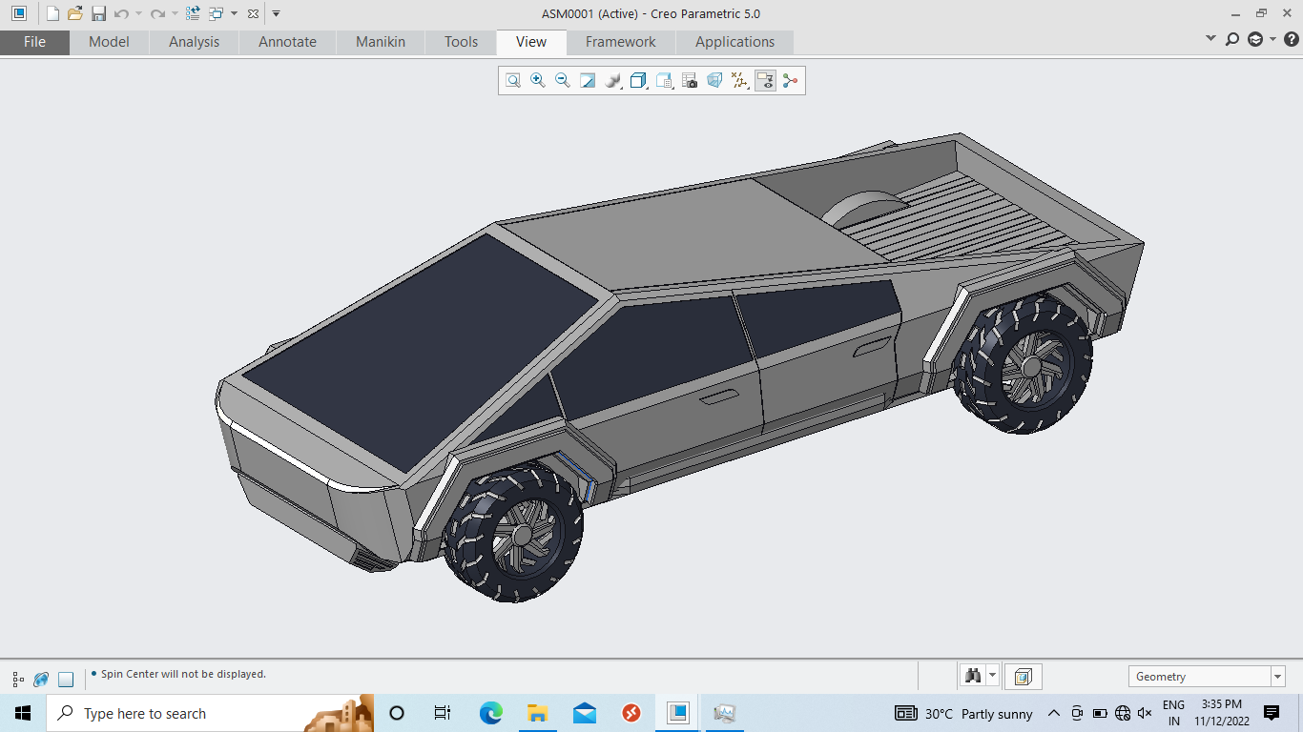This screenshot has width=1303, height=732.
Task: Open the weather widget showing 30°C Partly sunny
Action: [963, 713]
